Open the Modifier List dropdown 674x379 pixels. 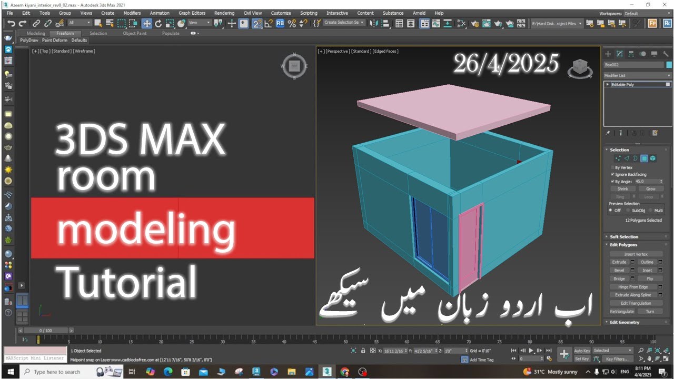[x=638, y=76]
